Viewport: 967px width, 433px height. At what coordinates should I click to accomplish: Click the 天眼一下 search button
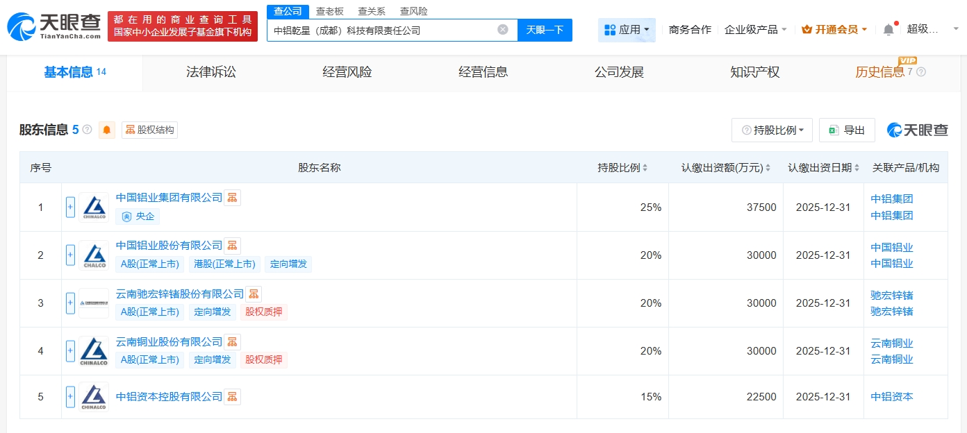point(545,30)
